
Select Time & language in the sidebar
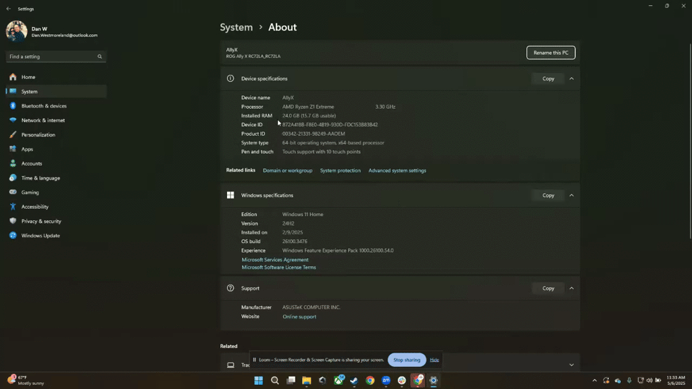point(41,178)
